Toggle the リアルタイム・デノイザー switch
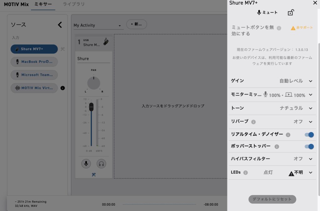320x211 pixels. point(309,135)
